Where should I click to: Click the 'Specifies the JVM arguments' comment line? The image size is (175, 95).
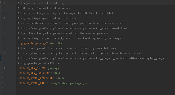pyautogui.click(x=63, y=33)
